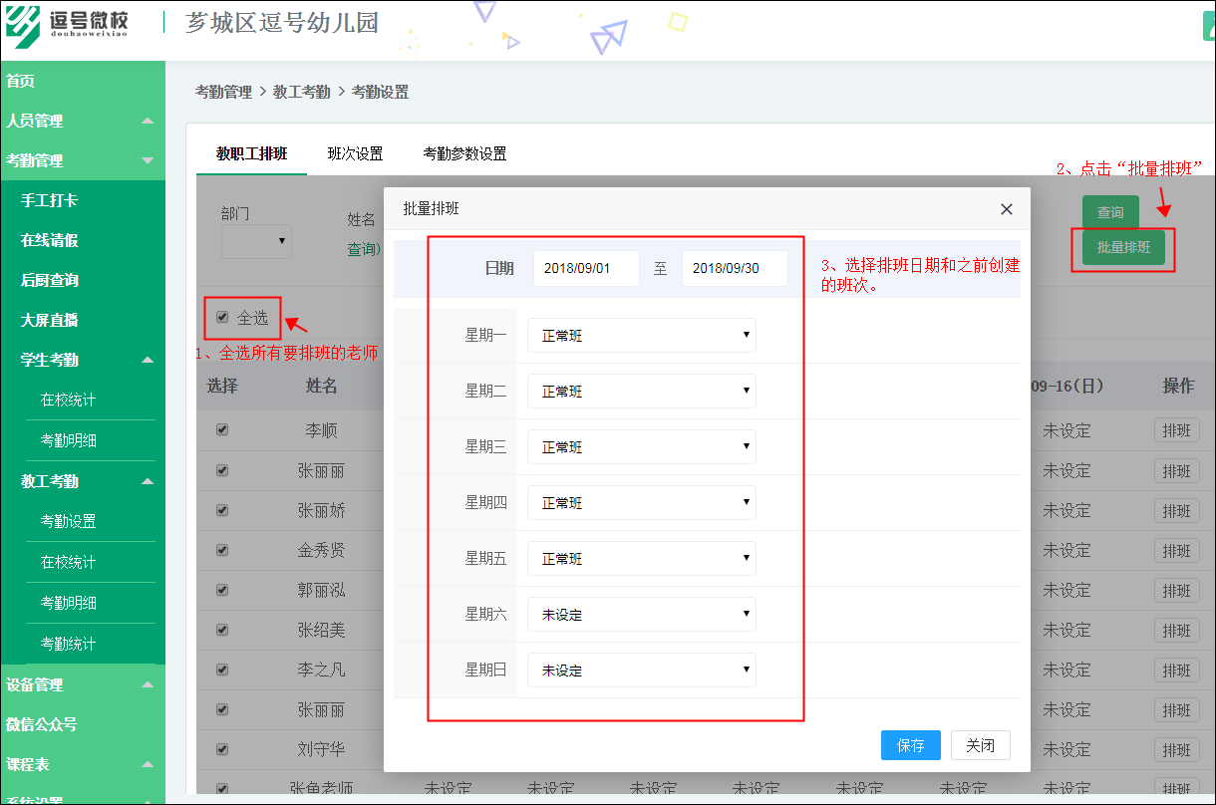Image resolution: width=1216 pixels, height=805 pixels.
Task: Open the 星期六 未设定 dropdown
Action: pos(641,614)
